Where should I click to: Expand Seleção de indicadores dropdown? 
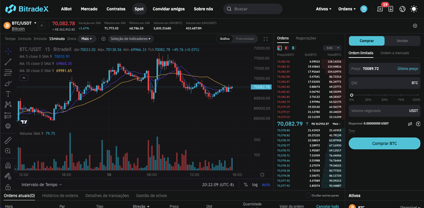coord(130,39)
